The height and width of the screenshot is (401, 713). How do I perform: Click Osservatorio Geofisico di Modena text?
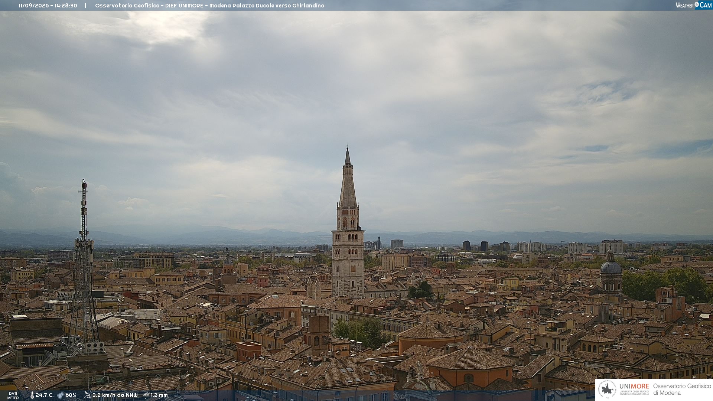click(682, 389)
